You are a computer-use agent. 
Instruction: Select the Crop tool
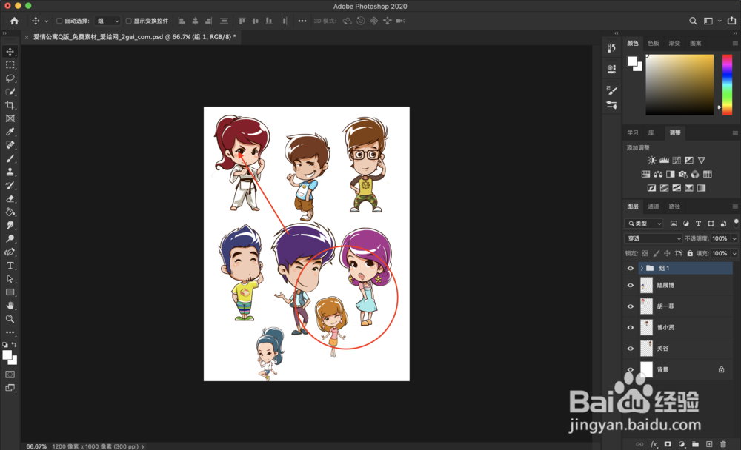pyautogui.click(x=10, y=105)
